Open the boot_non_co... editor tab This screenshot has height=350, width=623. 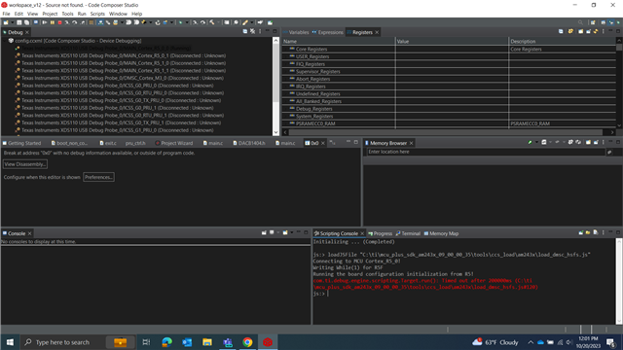point(69,143)
